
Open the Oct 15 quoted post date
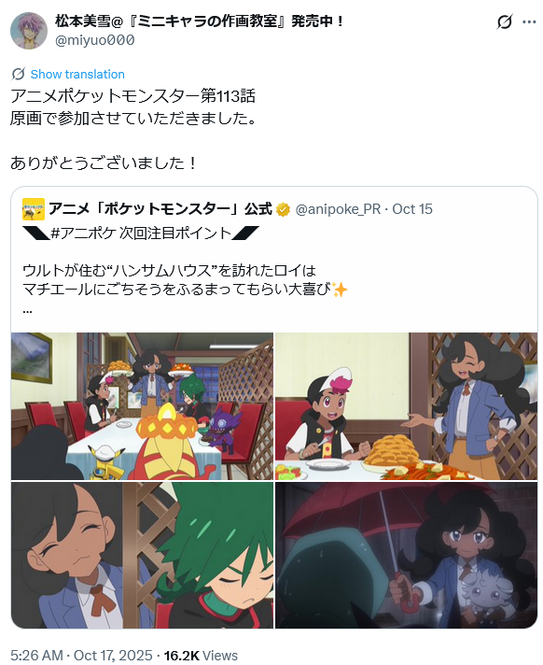pyautogui.click(x=412, y=209)
